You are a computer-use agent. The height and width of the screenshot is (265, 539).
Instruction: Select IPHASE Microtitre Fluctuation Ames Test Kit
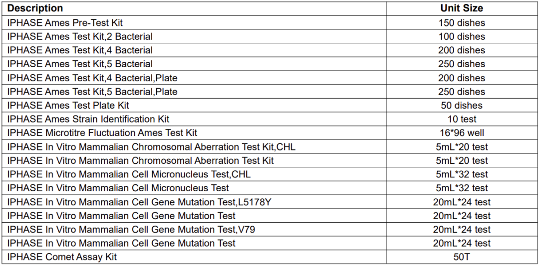(102, 133)
